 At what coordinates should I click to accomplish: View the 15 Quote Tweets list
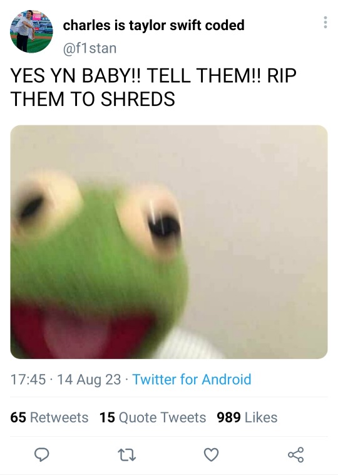coord(153,417)
